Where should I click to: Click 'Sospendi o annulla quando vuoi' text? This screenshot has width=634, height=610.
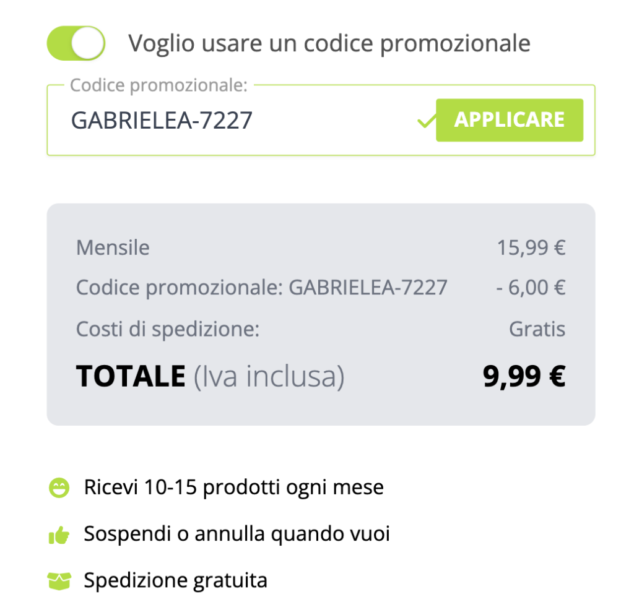pos(237,534)
